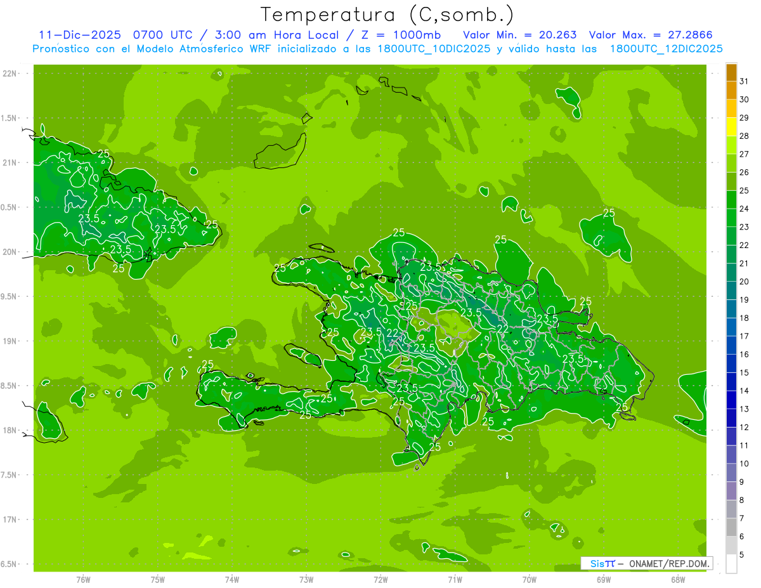Click the '76W' longitude label
This screenshot has height=588, width=761.
83,580
